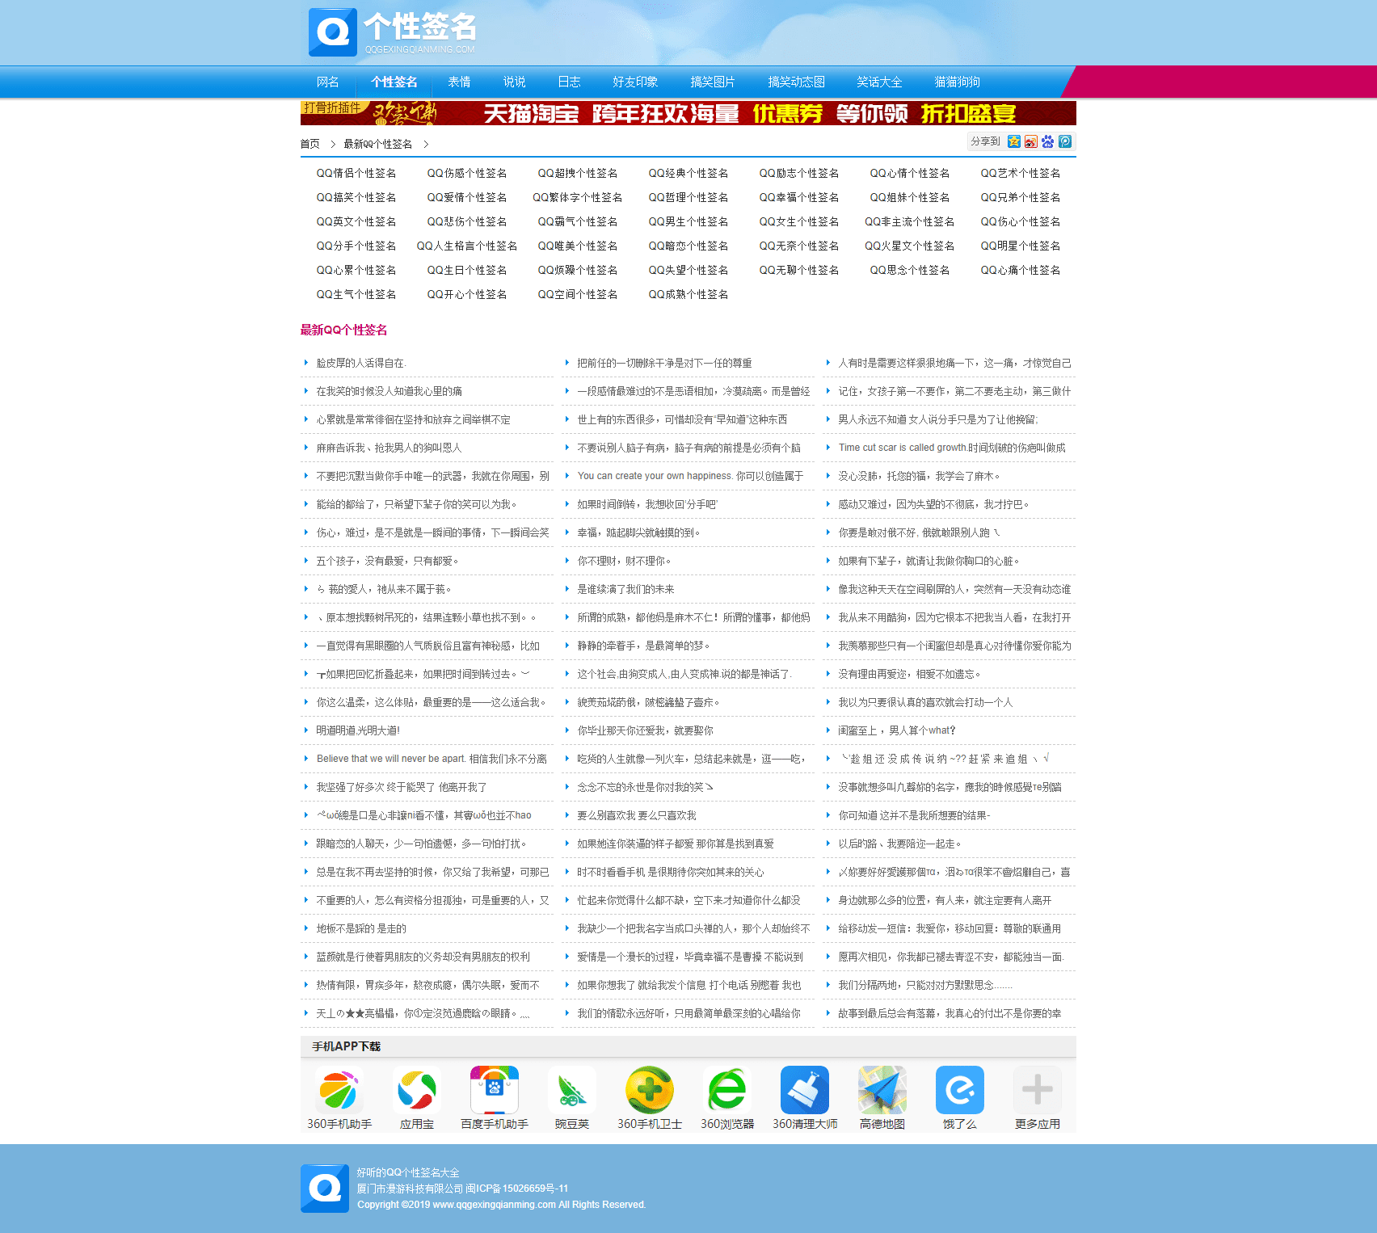
Task: Select the 高德地图 paper plane icon
Action: [882, 1090]
